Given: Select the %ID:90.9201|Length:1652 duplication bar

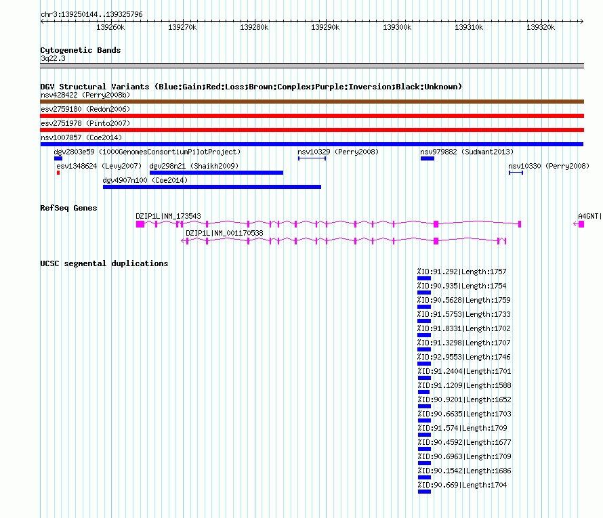Looking at the screenshot, I should pos(424,406).
